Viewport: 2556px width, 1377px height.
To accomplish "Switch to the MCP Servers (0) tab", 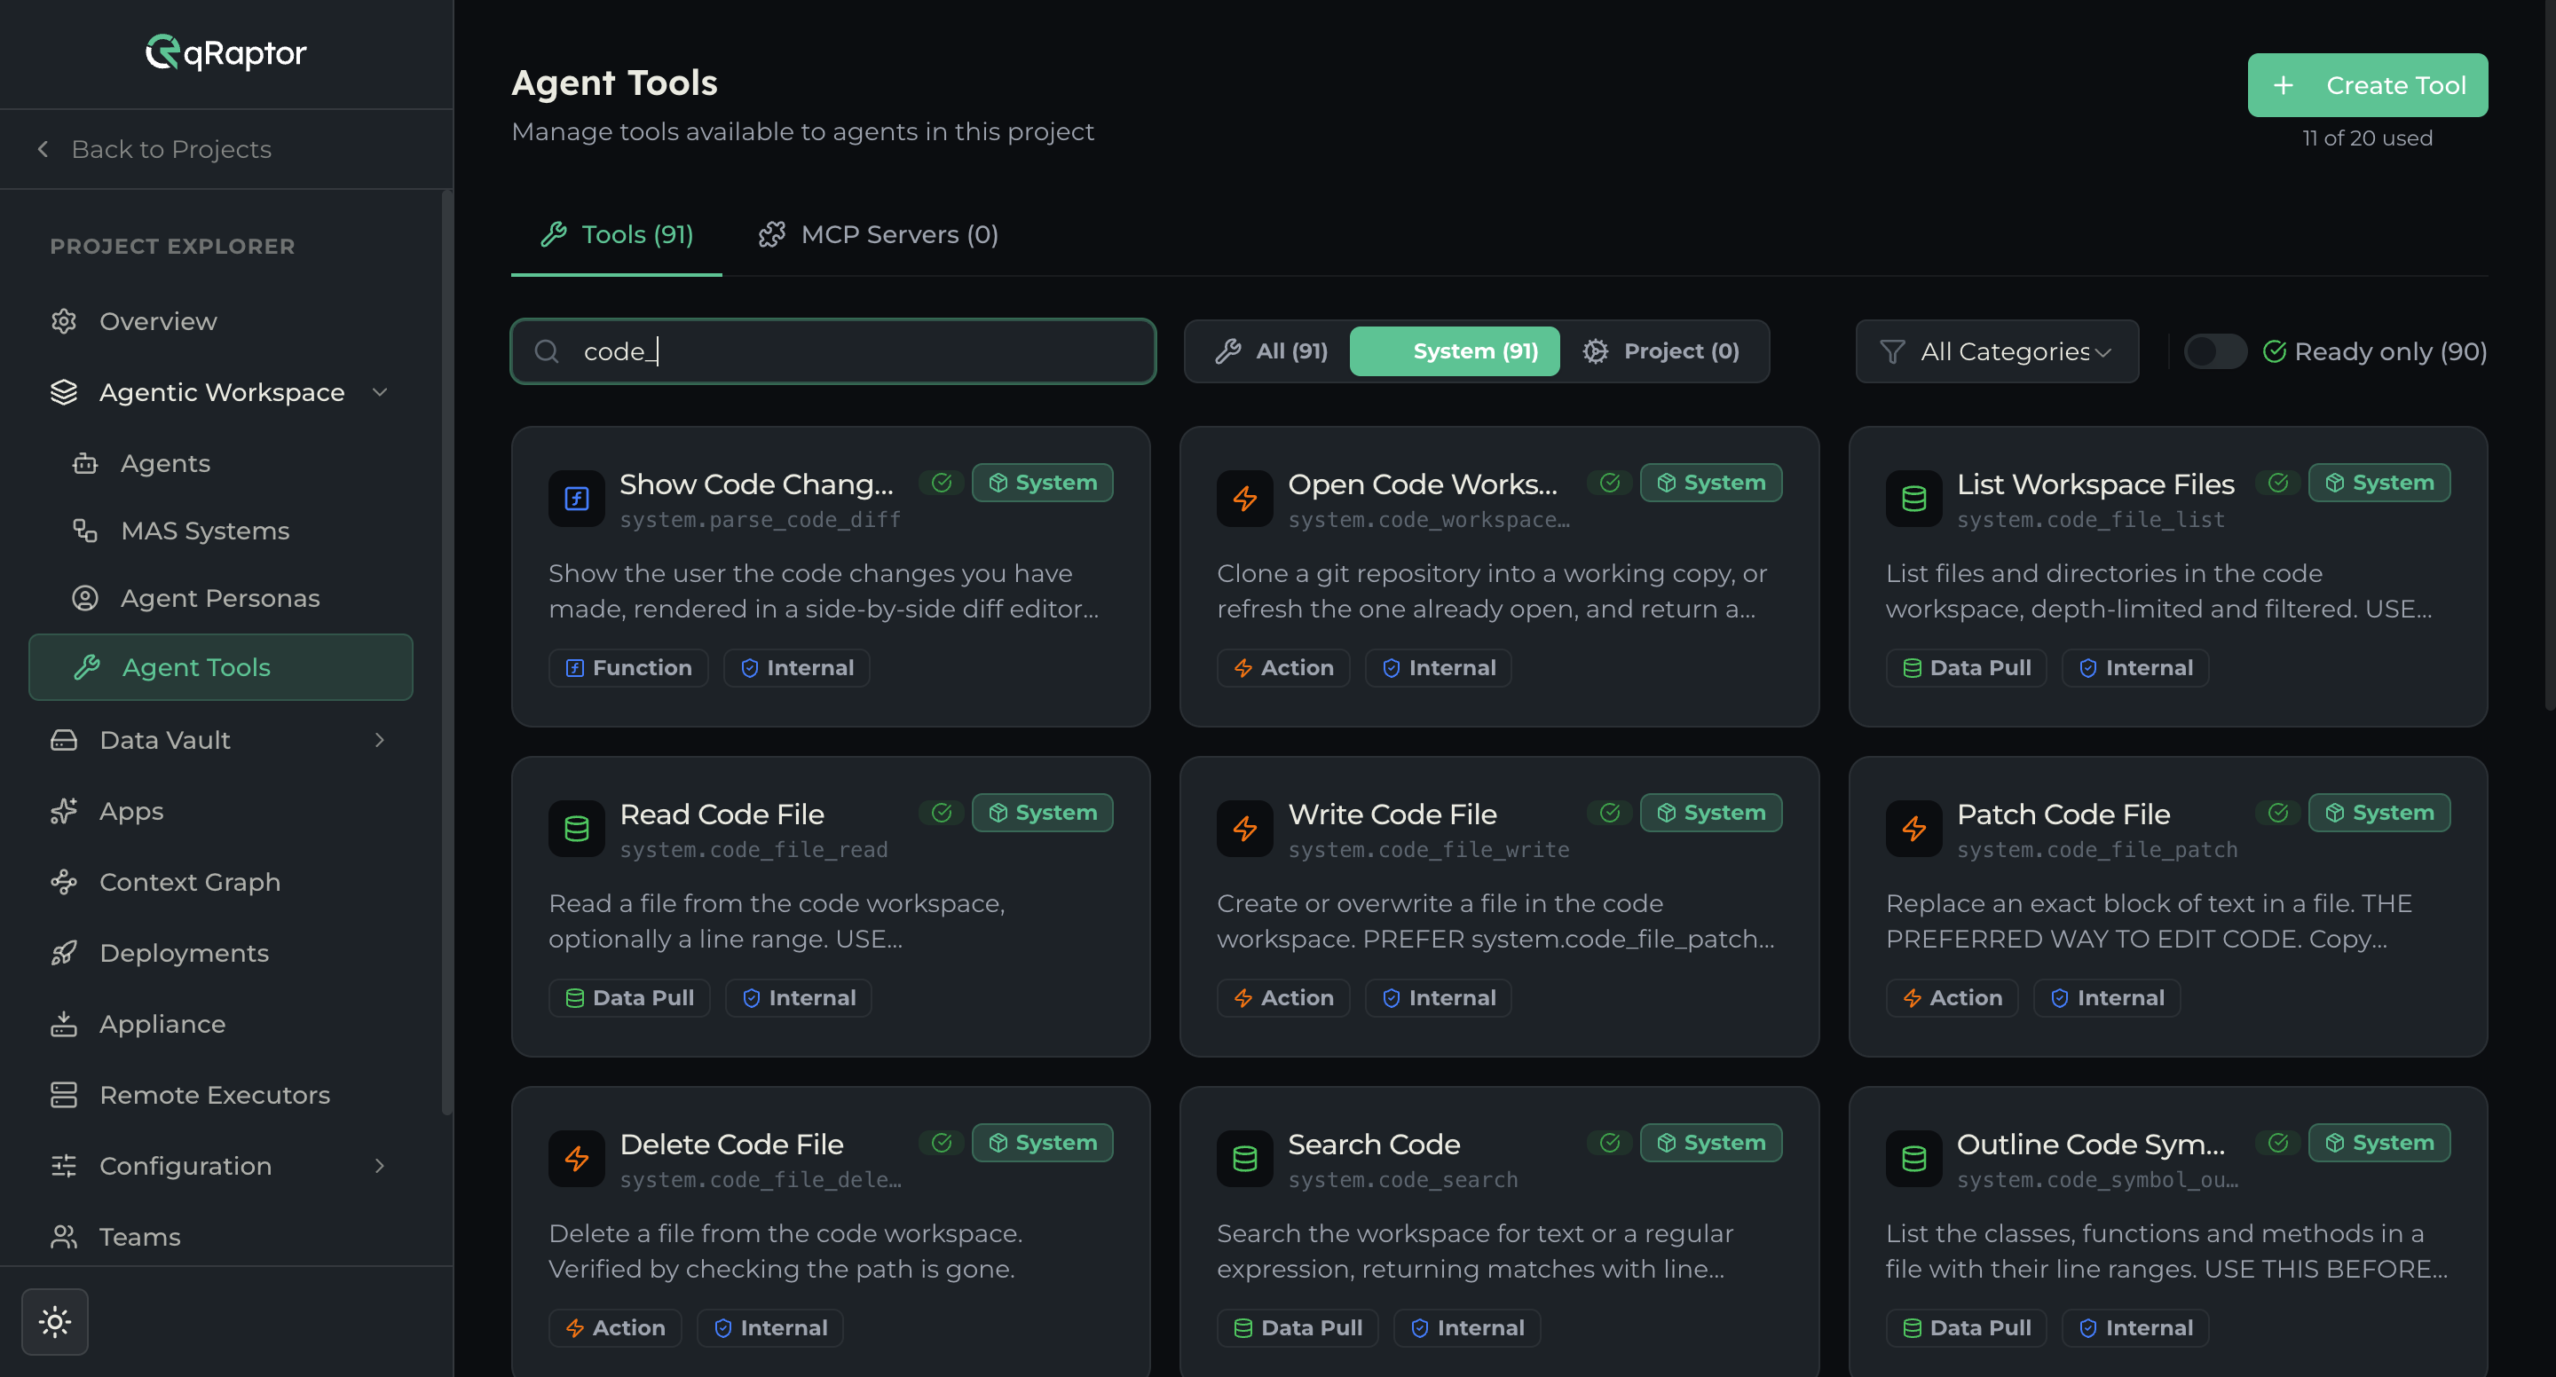I will tap(878, 235).
